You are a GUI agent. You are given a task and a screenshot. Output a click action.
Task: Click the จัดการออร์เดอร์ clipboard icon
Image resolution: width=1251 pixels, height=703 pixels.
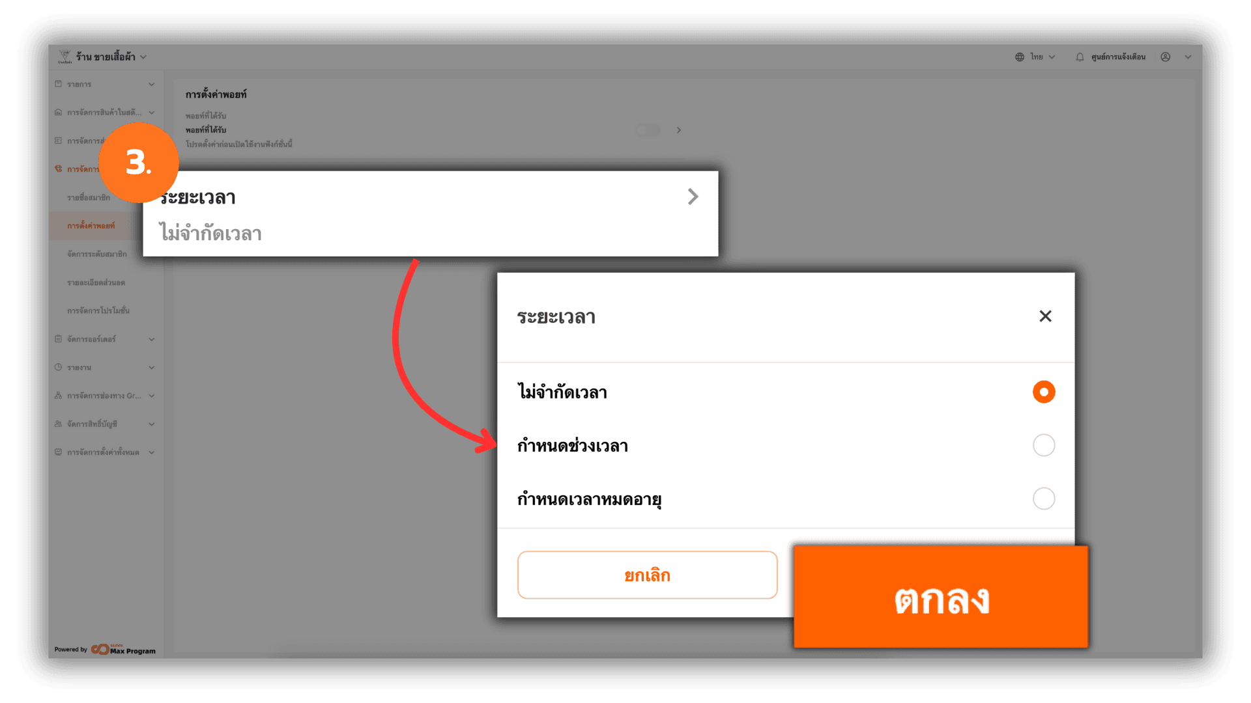(59, 339)
